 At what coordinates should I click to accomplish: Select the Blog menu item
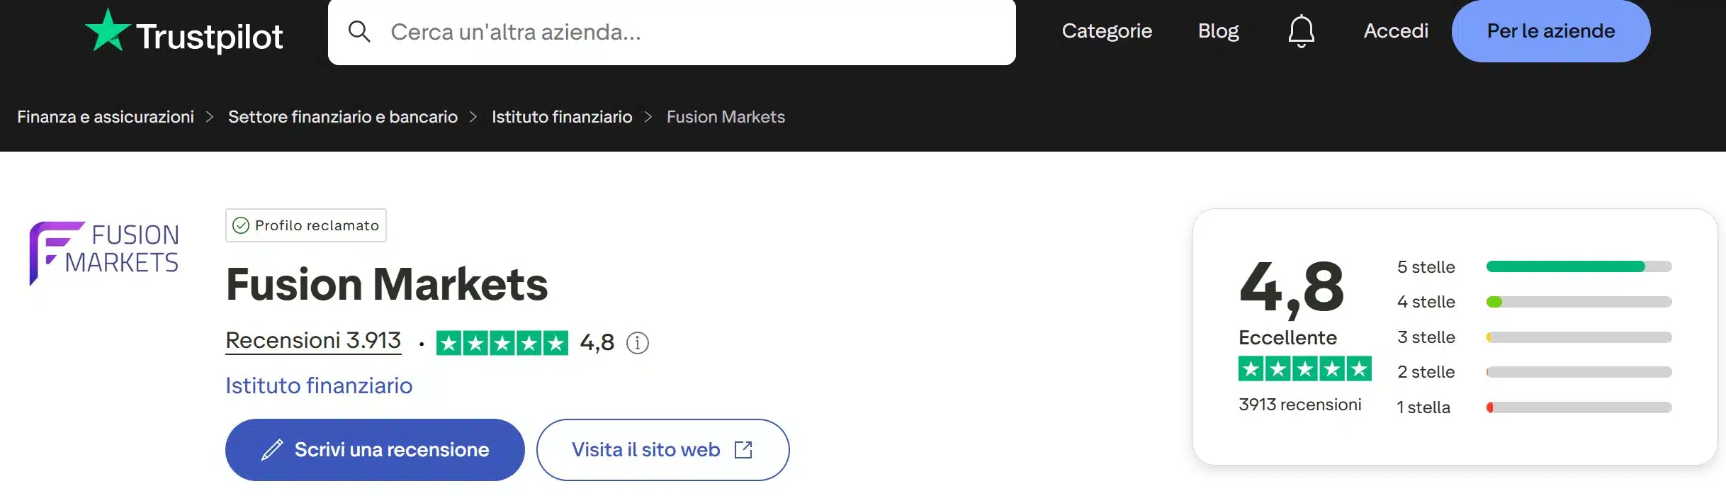pyautogui.click(x=1218, y=31)
